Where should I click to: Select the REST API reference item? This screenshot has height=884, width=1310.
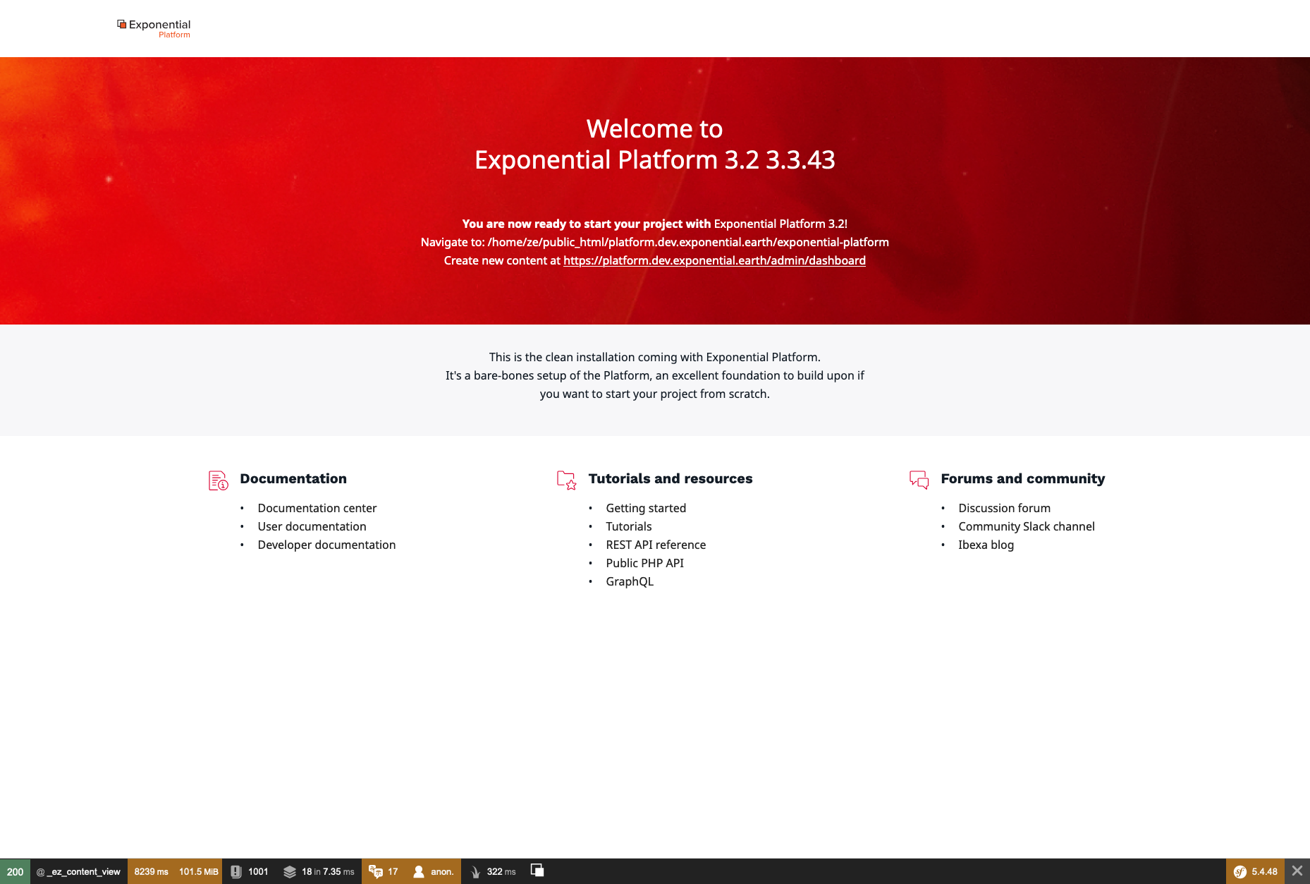(656, 545)
